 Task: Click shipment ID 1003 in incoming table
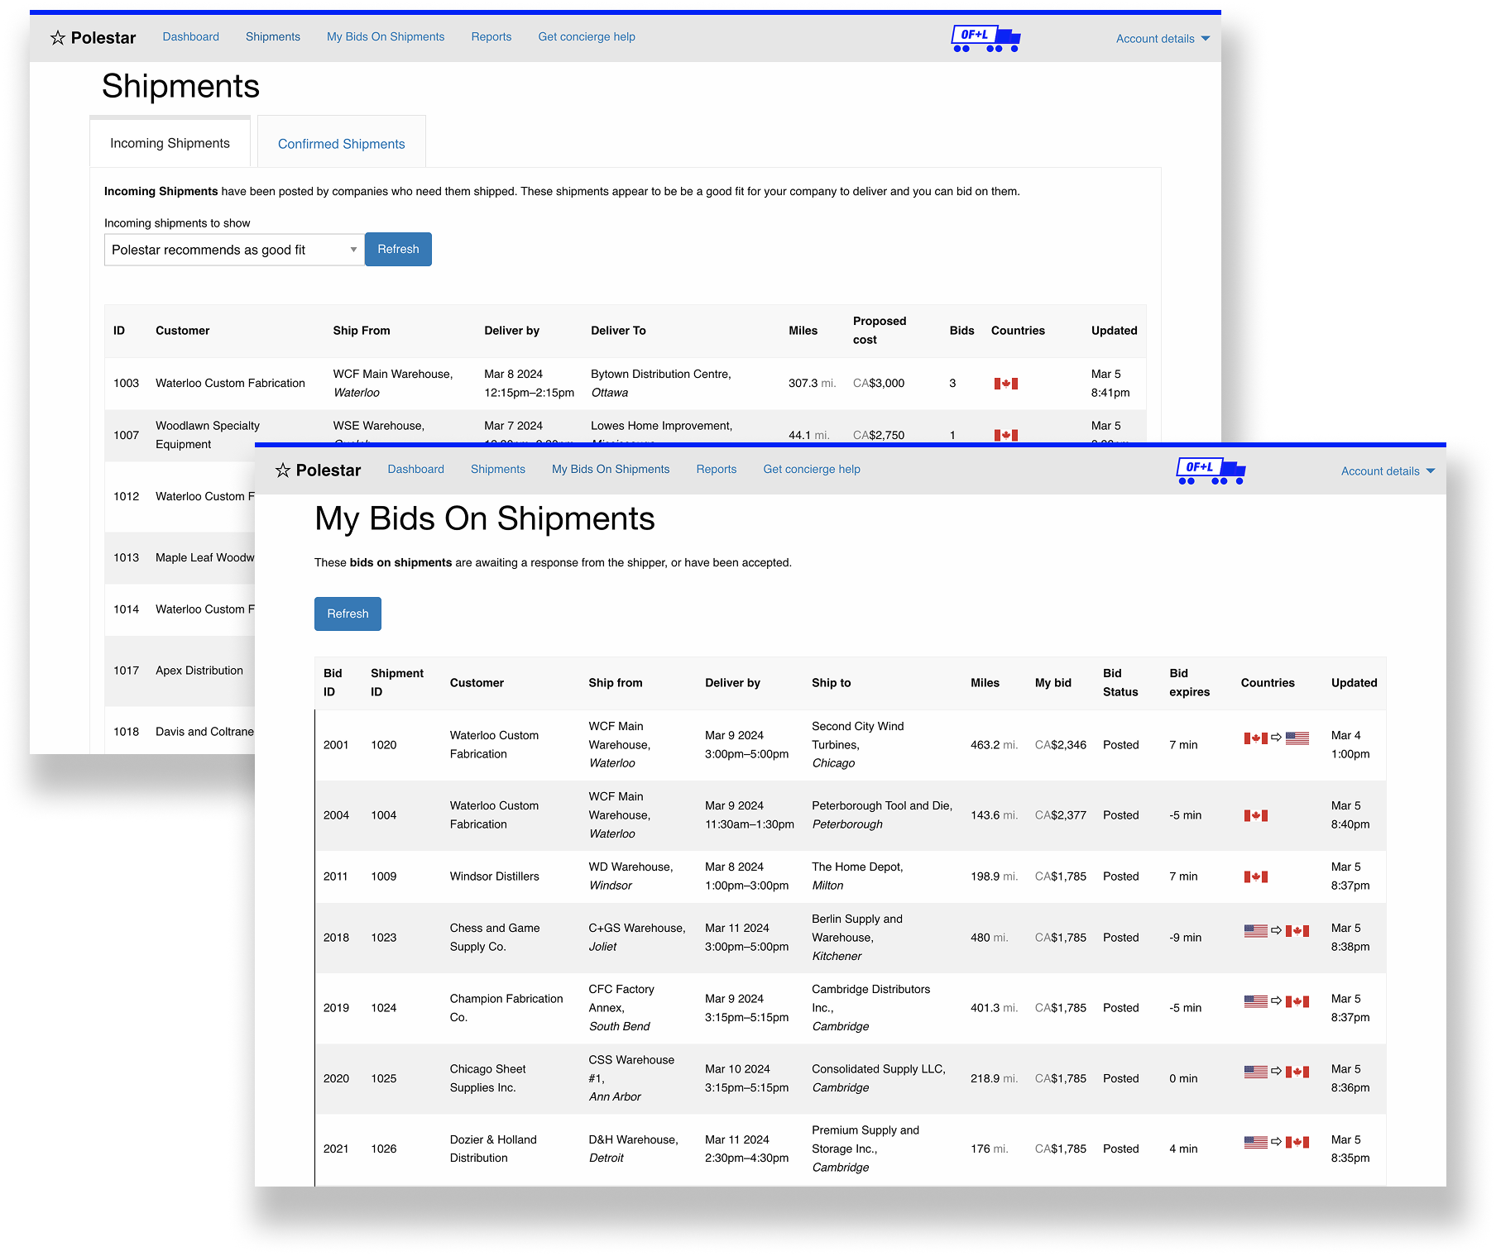pos(127,384)
